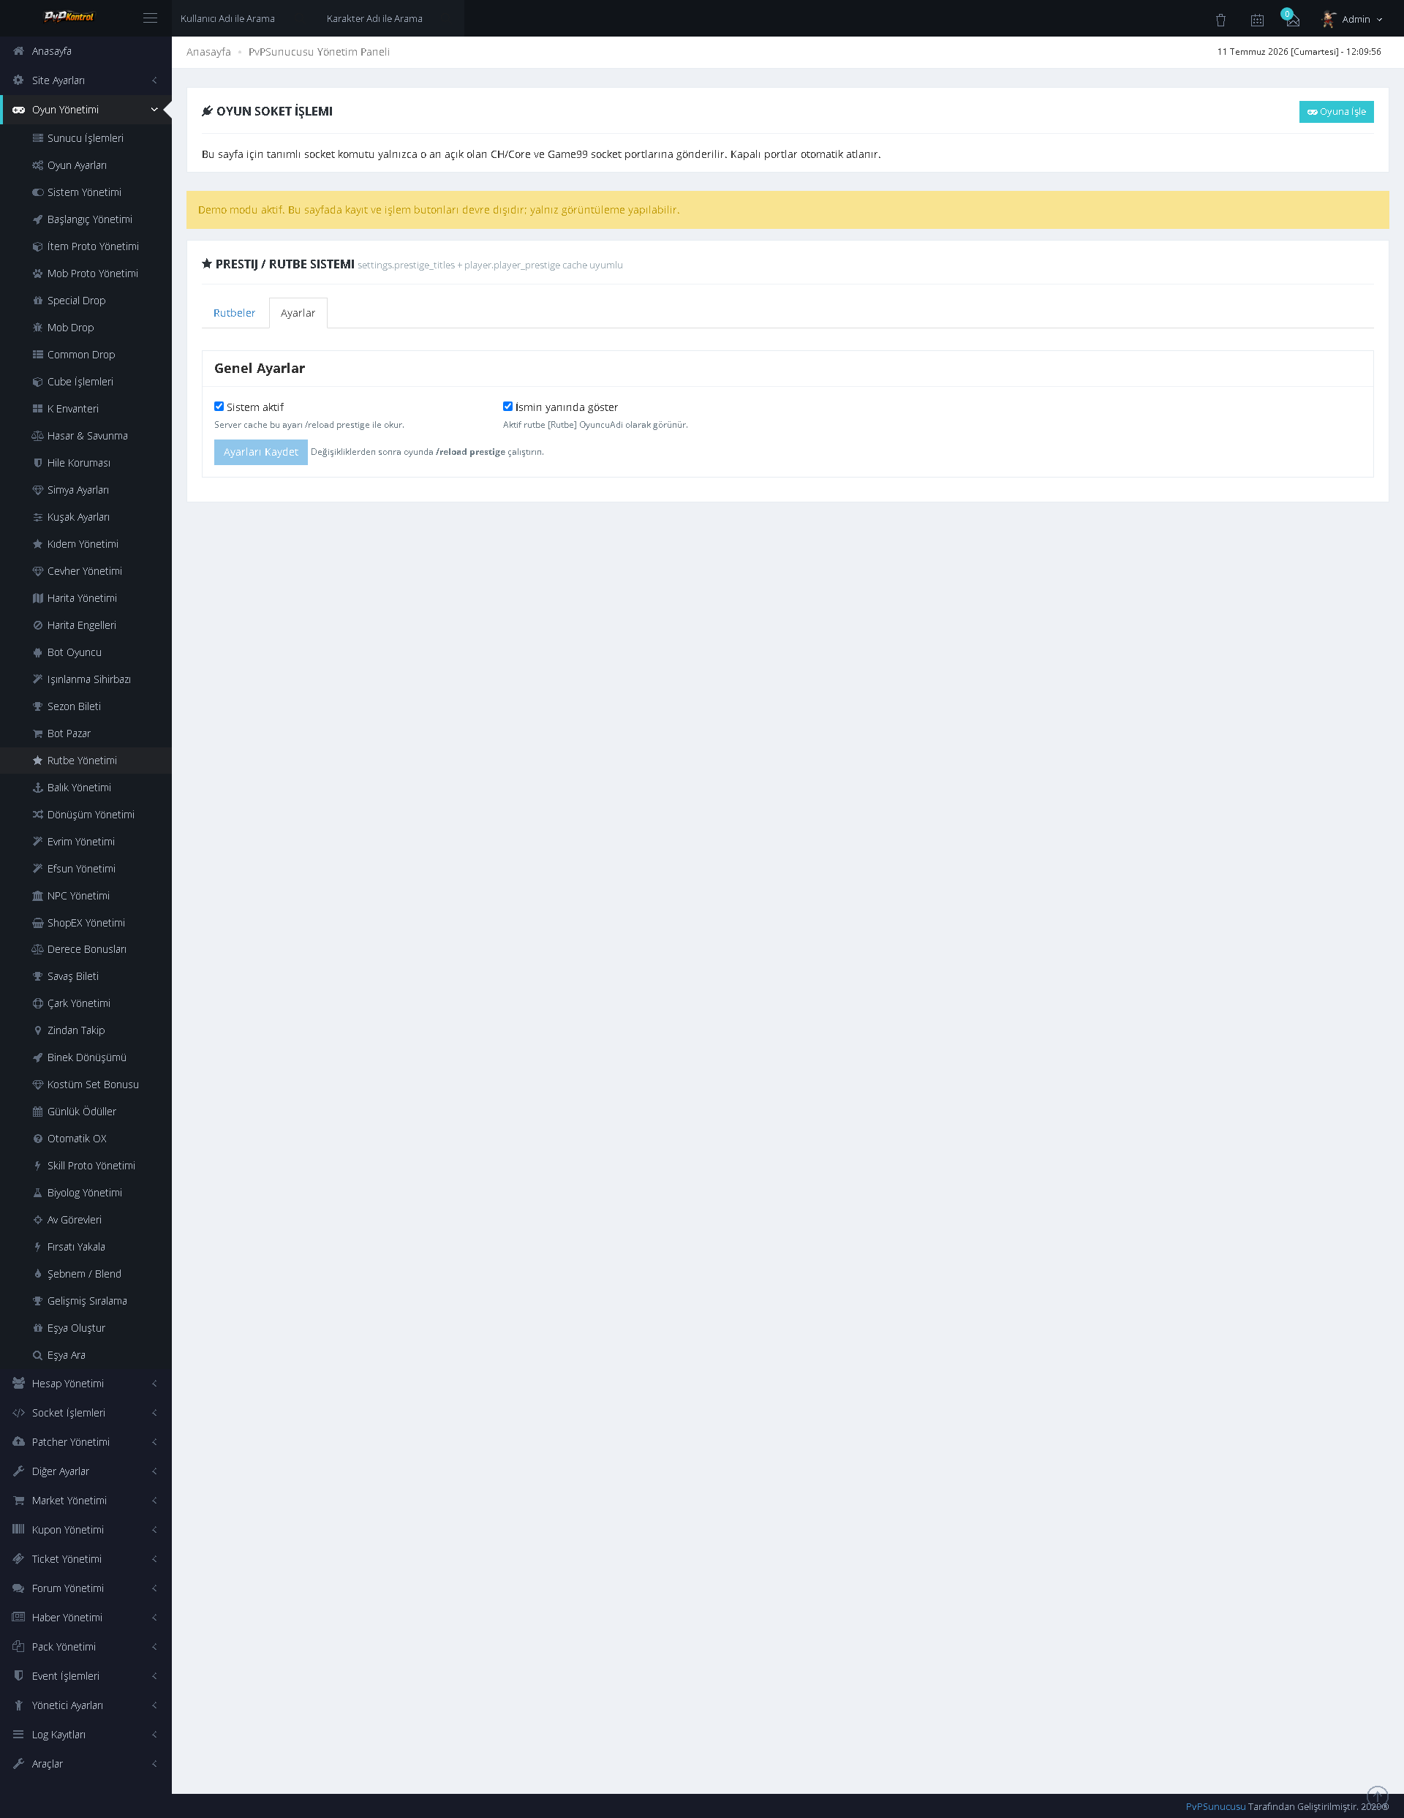Toggle the Sistem aktif checkbox
Screen dimensions: 1404x1818
click(x=219, y=406)
